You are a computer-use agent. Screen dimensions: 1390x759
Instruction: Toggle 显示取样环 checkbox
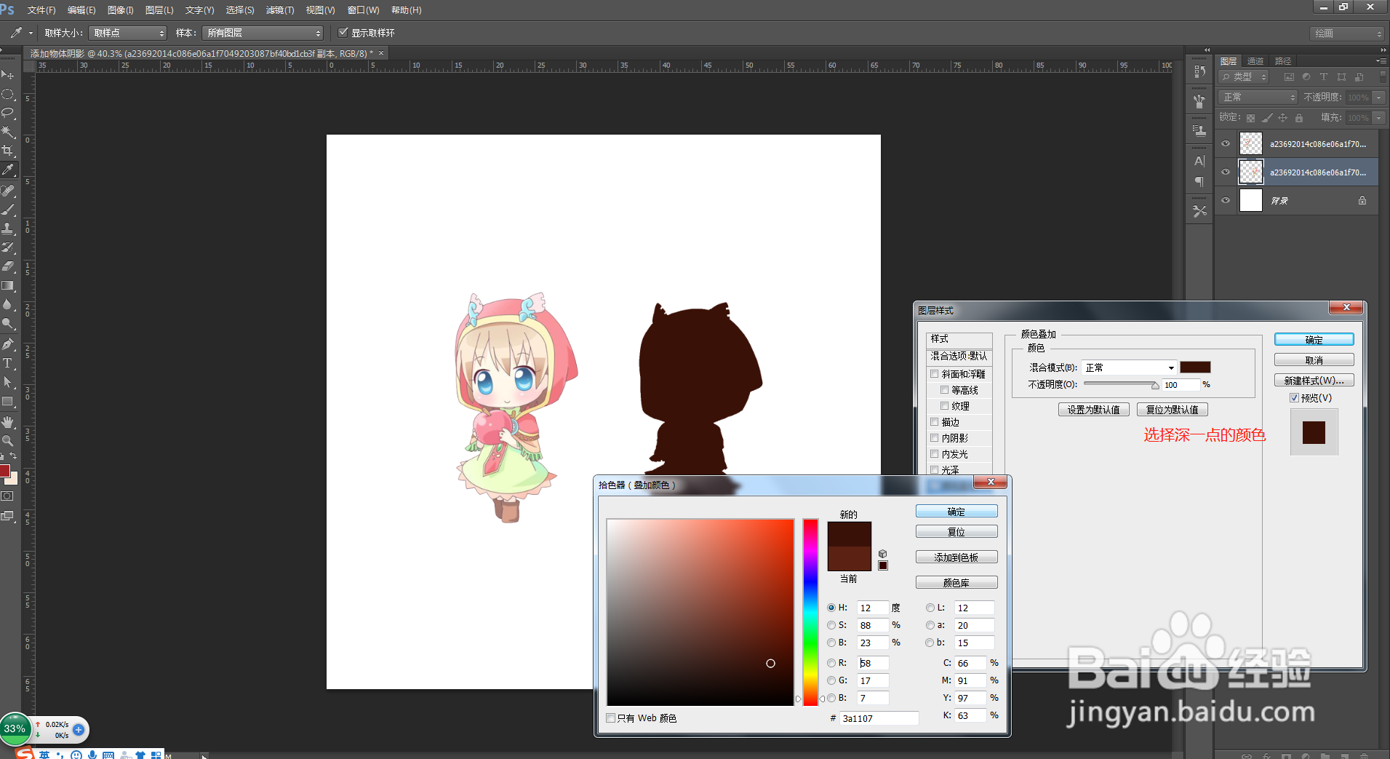343,32
